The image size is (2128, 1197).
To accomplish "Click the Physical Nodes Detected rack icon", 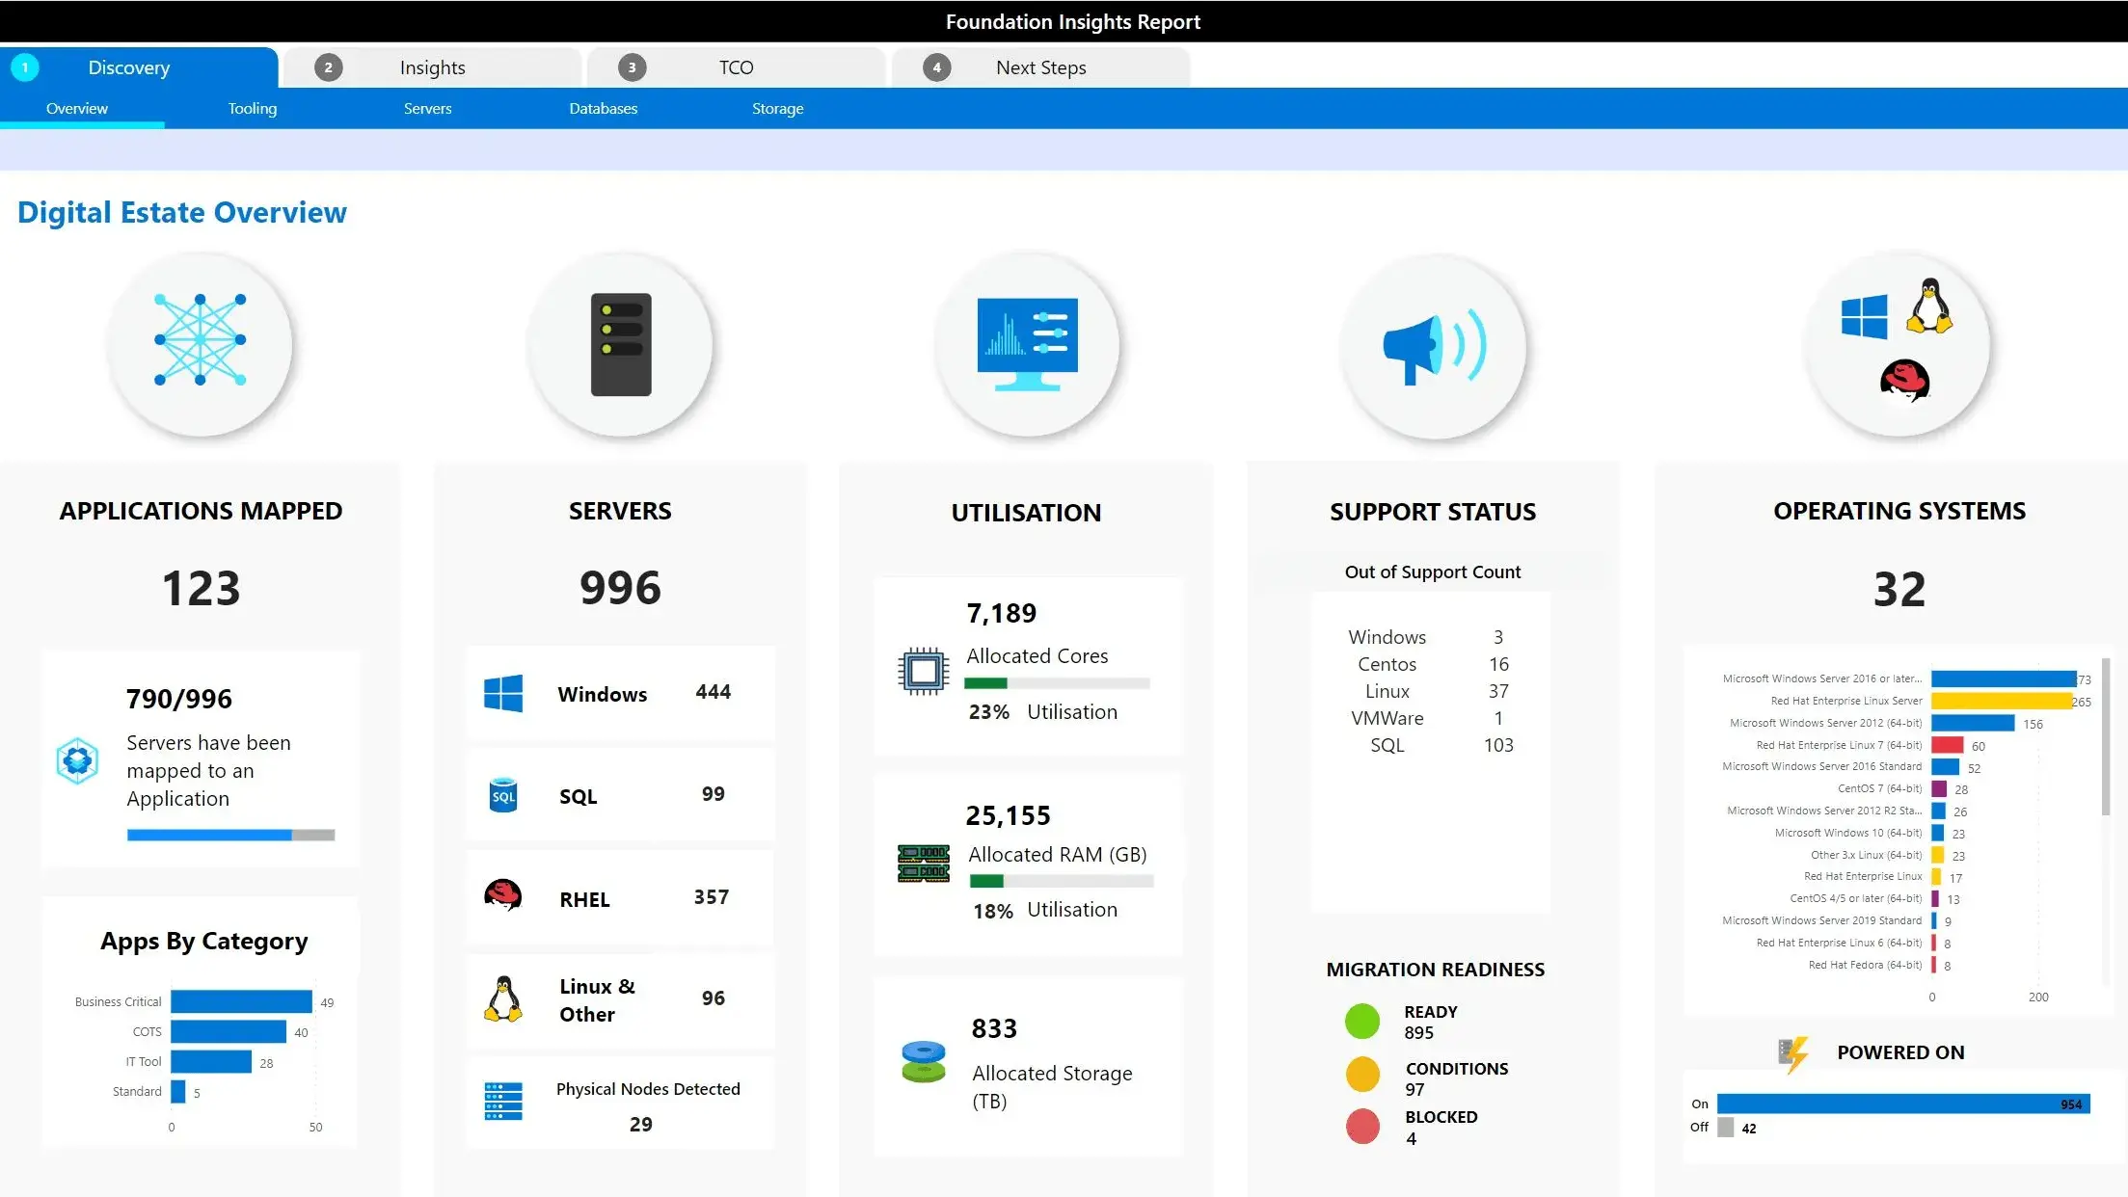I will pyautogui.click(x=502, y=1102).
